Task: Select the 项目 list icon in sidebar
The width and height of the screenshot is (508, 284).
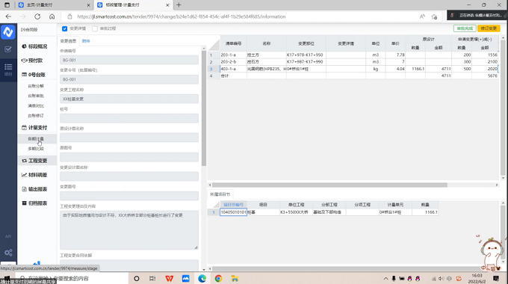Action: click(x=8, y=70)
